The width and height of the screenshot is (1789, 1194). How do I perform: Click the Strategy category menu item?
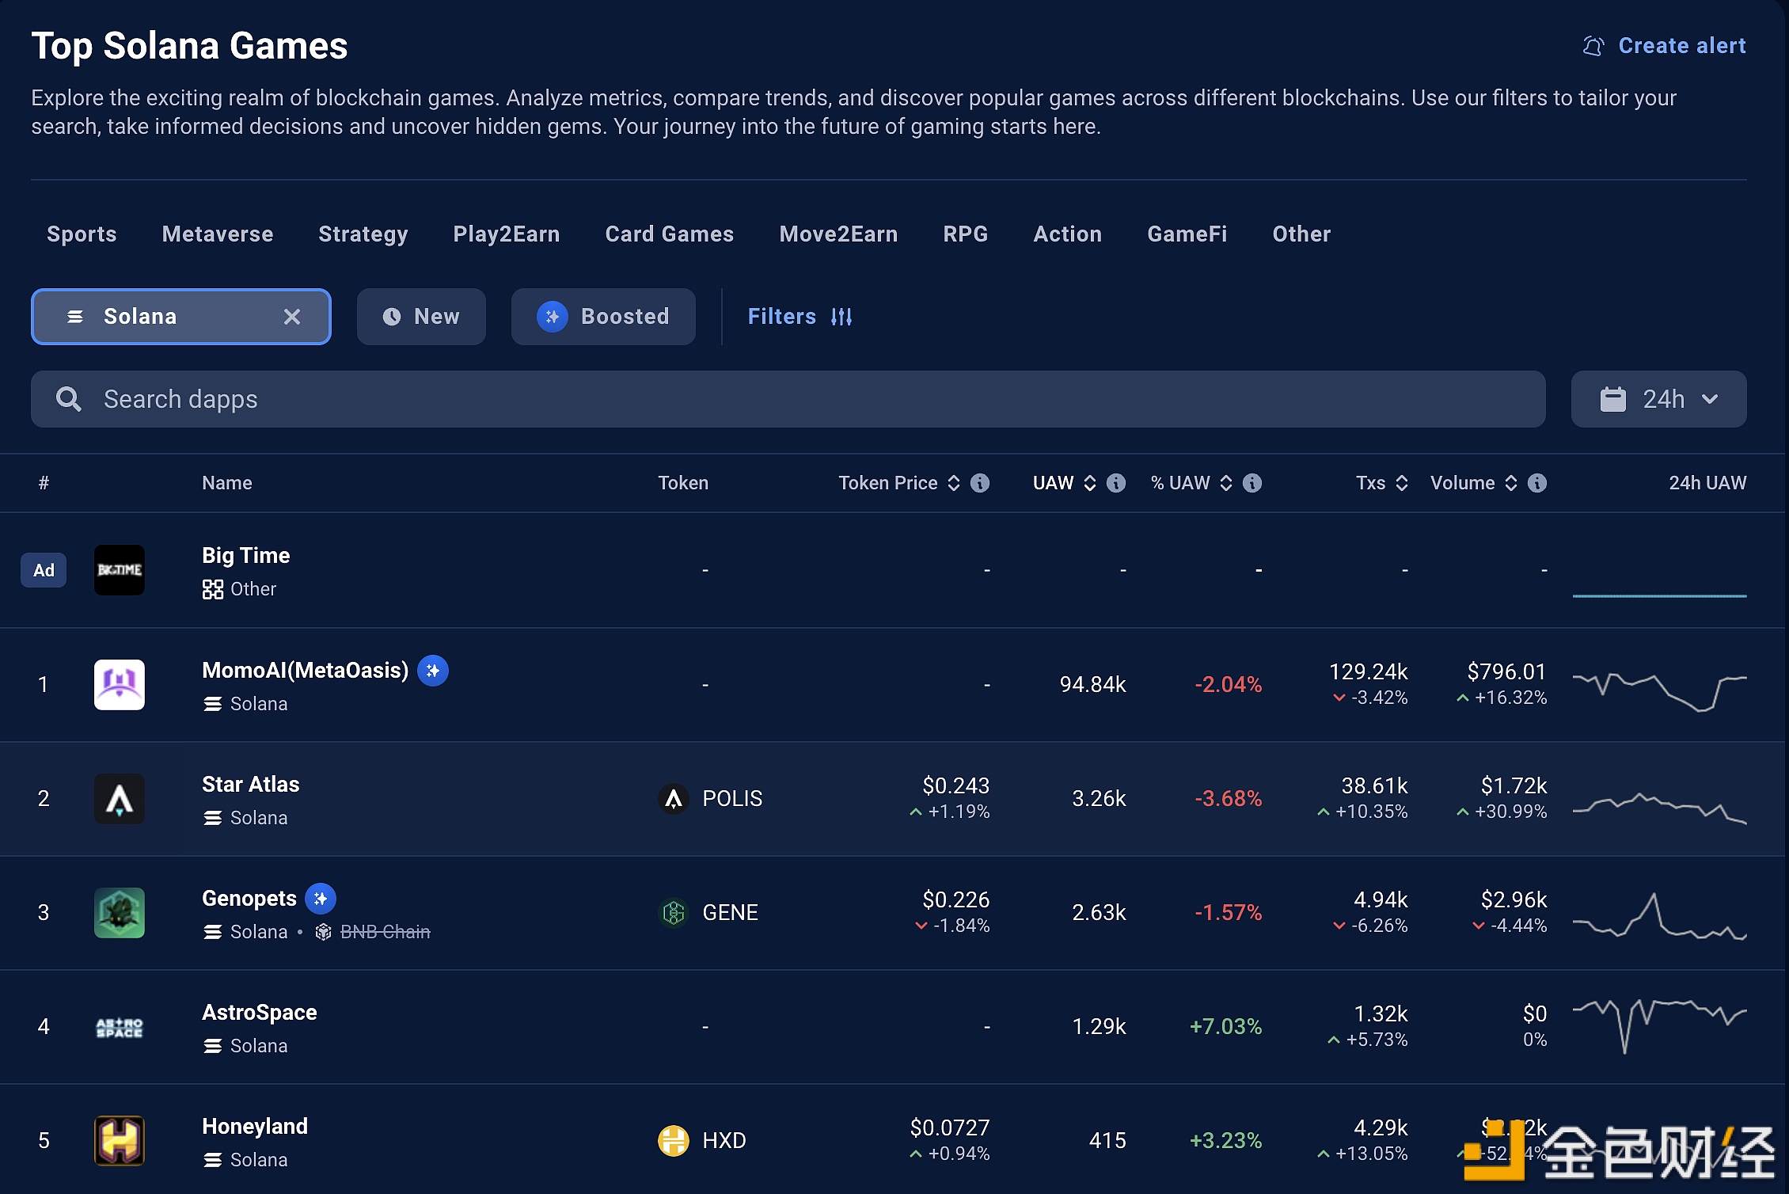(363, 234)
